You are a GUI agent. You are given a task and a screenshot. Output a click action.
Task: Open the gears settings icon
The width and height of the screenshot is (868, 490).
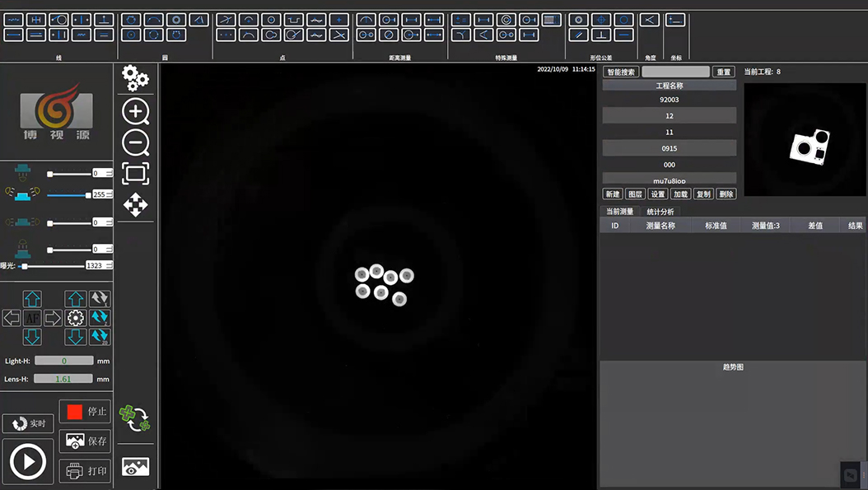[135, 78]
